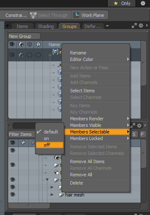
Task: Select the light item icon in item list
Action: [x=56, y=173]
